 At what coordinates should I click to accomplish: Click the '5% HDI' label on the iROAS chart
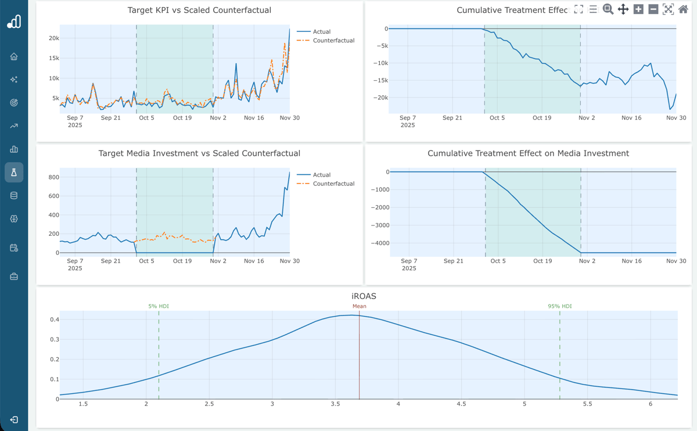click(x=159, y=306)
